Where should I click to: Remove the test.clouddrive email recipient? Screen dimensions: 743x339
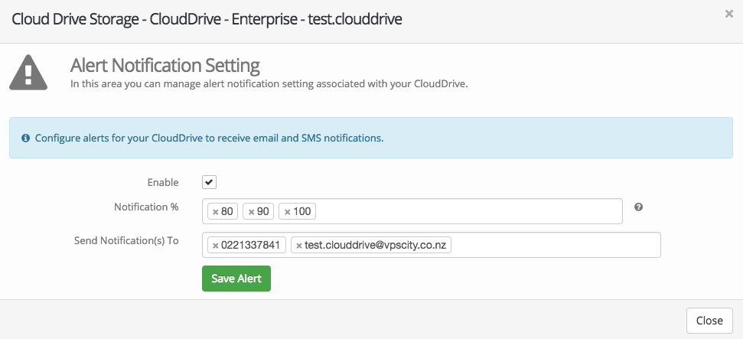pos(299,246)
